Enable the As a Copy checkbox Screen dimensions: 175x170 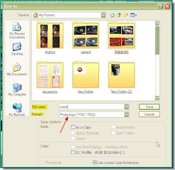coord(73,127)
